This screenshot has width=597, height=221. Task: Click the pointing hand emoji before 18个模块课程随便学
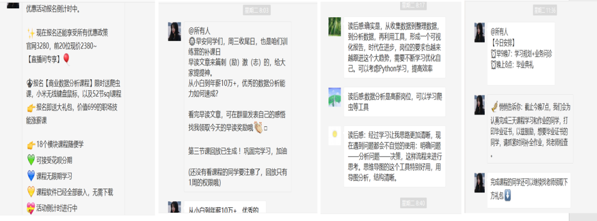coord(31,145)
